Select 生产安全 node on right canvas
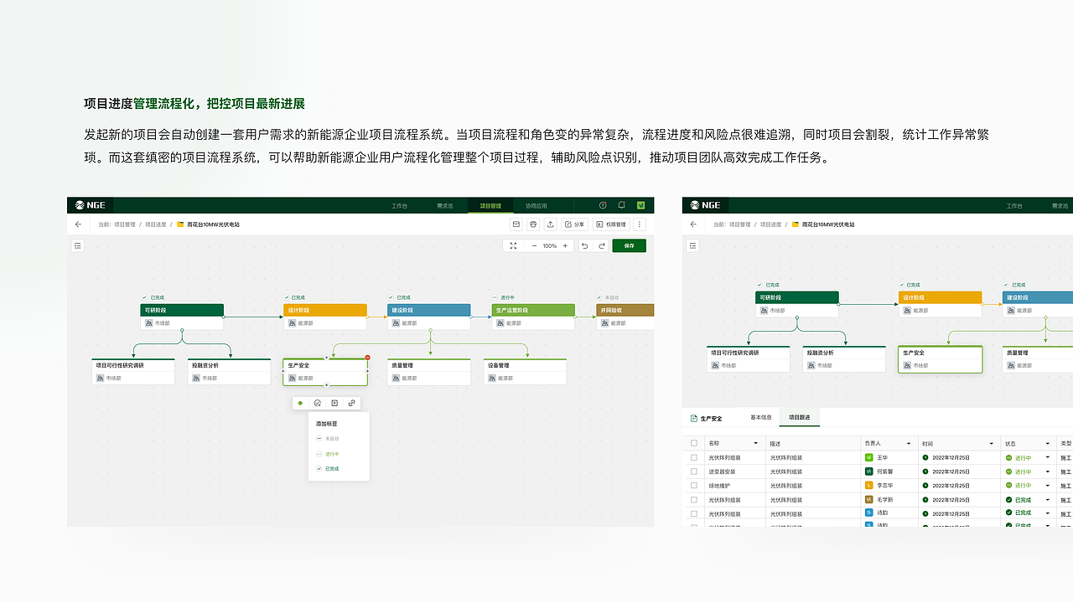The image size is (1073, 603). 940,359
